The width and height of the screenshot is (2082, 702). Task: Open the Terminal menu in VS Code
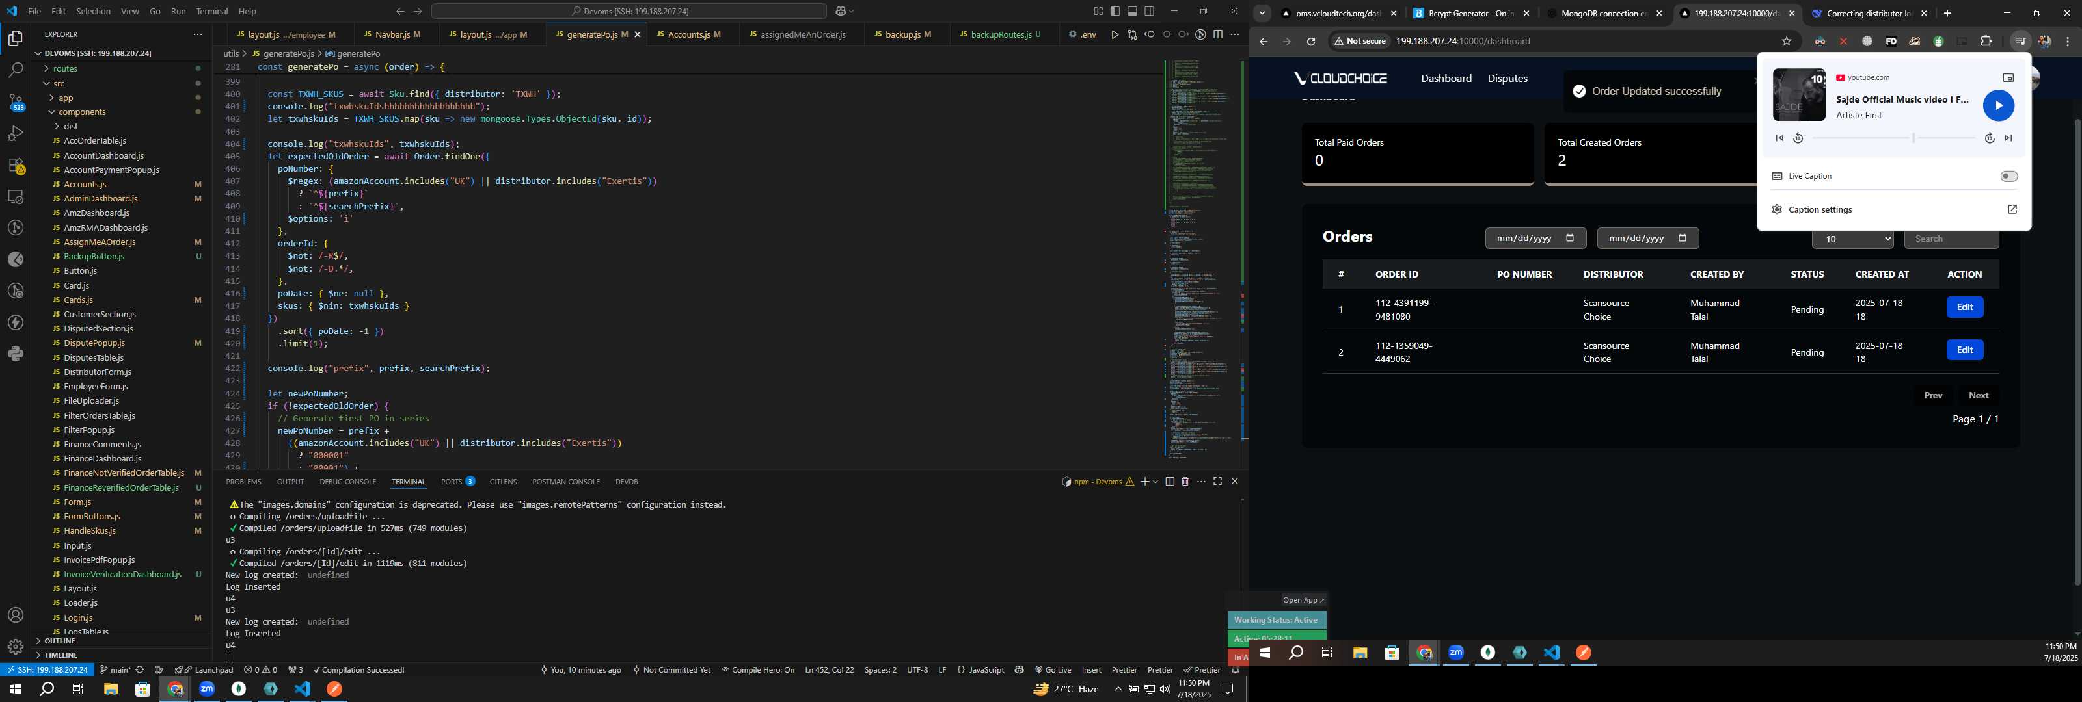(x=211, y=11)
